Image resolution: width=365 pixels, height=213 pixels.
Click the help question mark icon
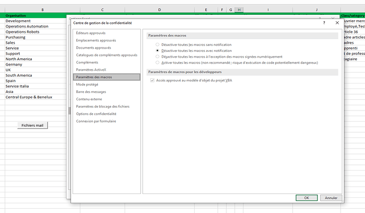[324, 23]
